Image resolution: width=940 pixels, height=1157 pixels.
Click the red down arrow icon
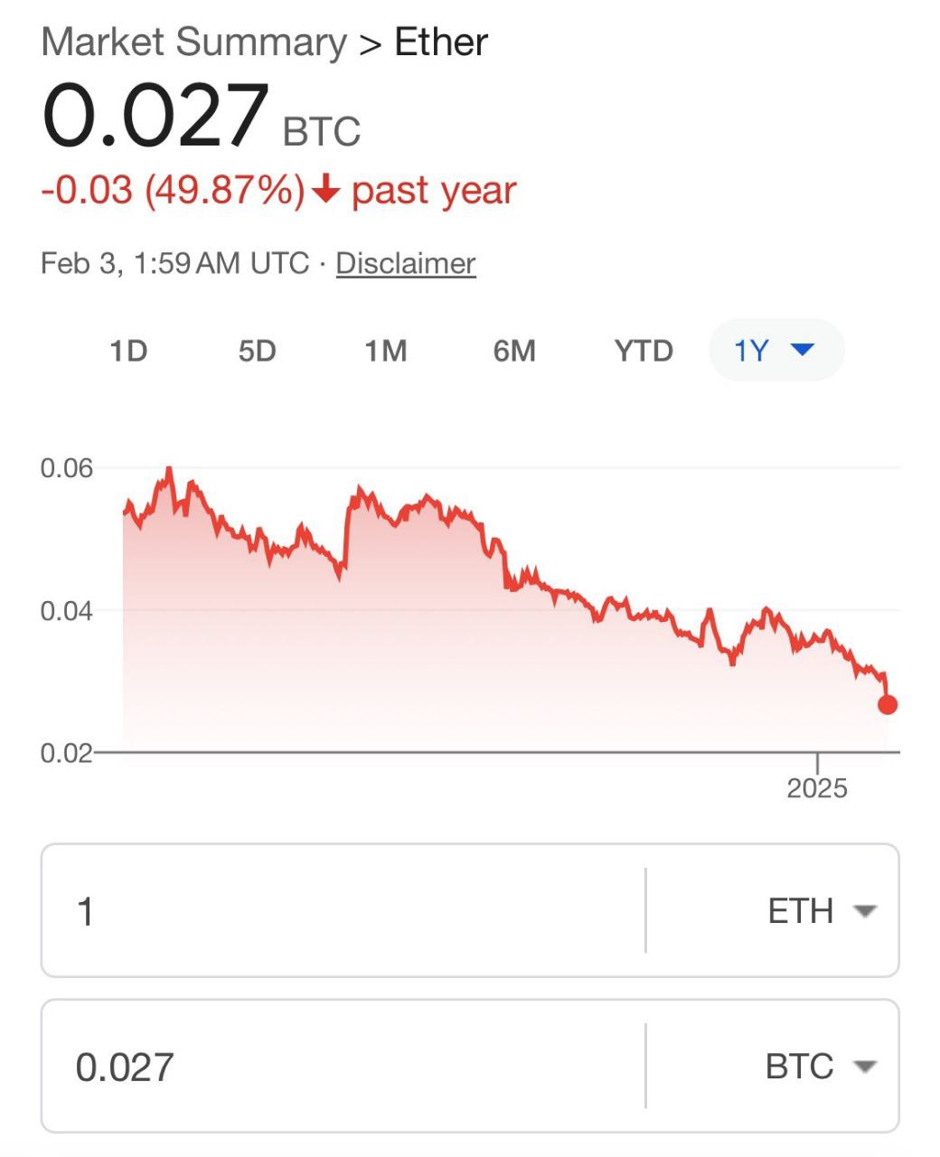[x=325, y=190]
